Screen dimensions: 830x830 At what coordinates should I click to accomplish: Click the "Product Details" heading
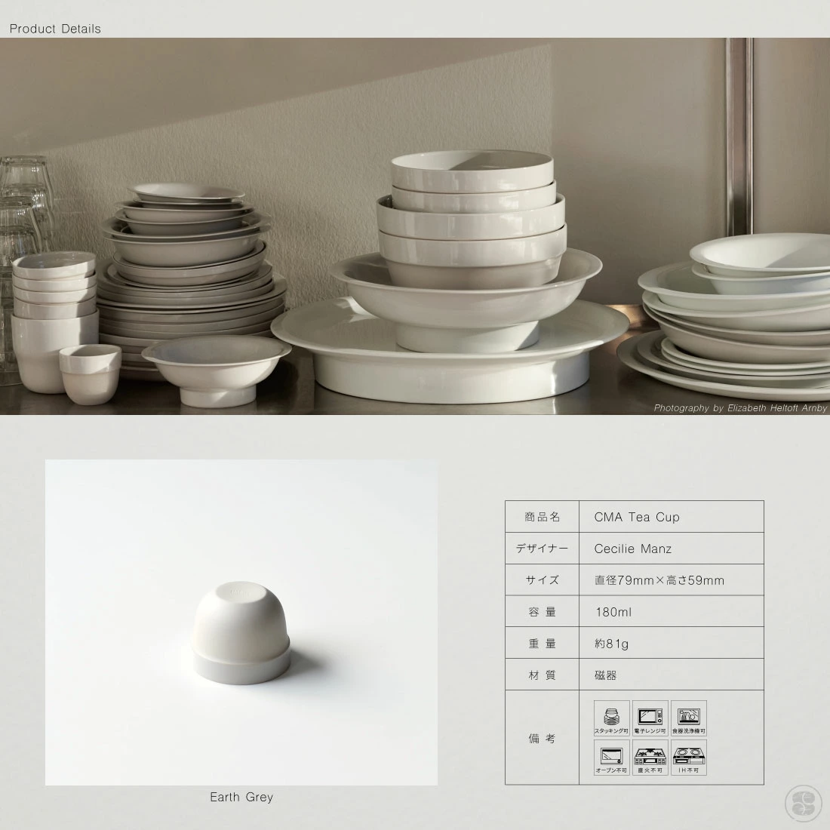click(55, 29)
